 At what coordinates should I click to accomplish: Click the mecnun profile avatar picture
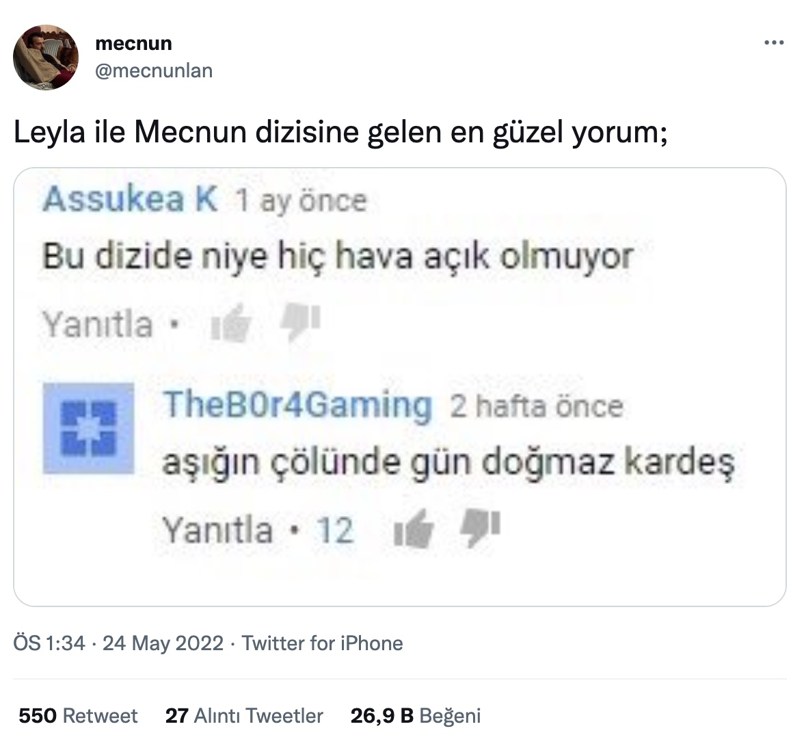tap(46, 57)
